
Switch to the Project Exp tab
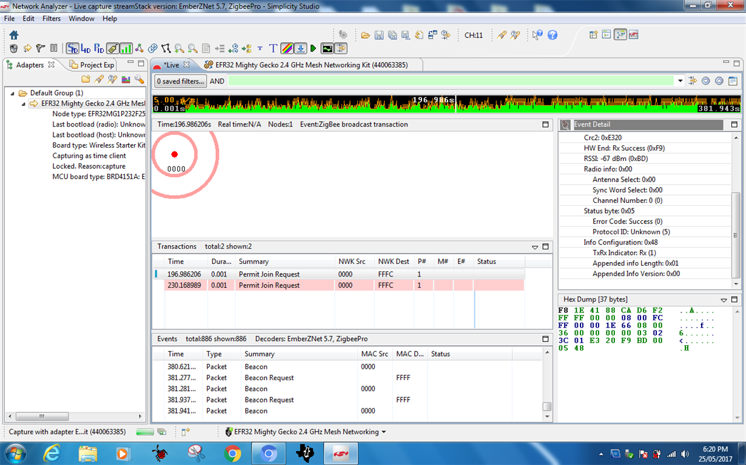92,65
